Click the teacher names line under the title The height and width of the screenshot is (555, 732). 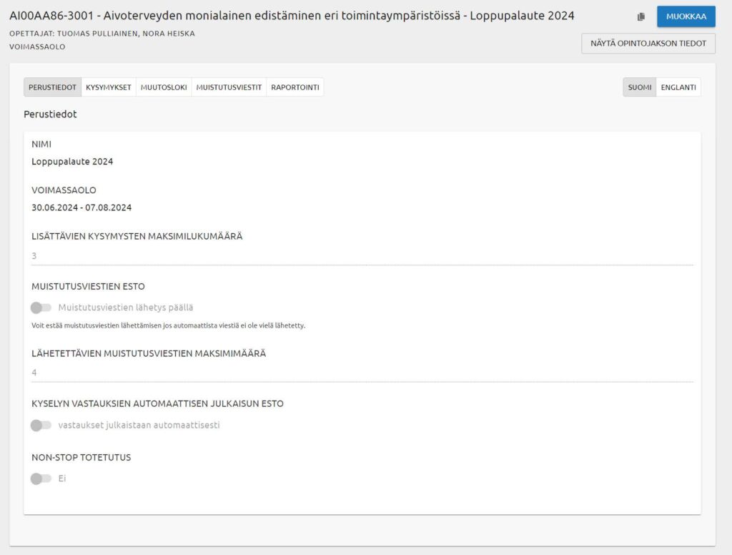(x=102, y=34)
